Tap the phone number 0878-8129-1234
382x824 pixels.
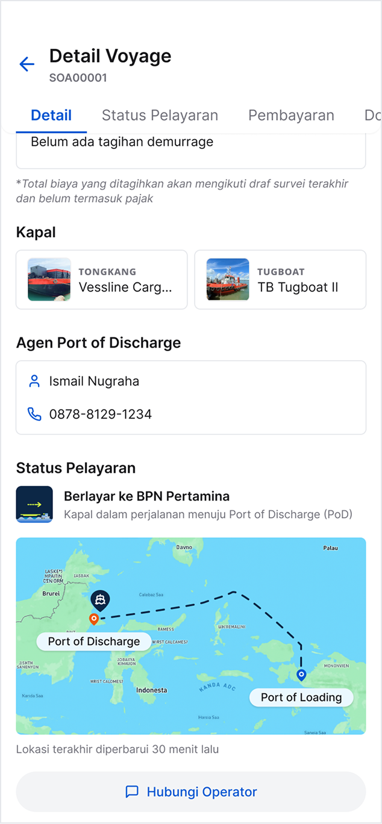point(101,414)
